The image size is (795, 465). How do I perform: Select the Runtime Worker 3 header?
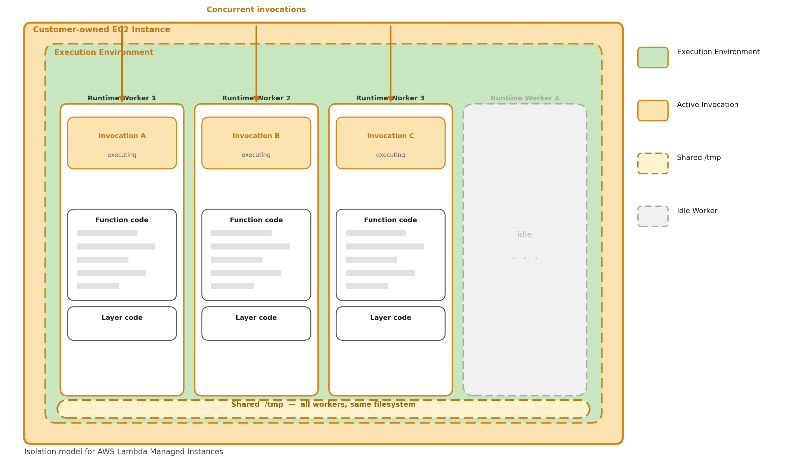(390, 98)
